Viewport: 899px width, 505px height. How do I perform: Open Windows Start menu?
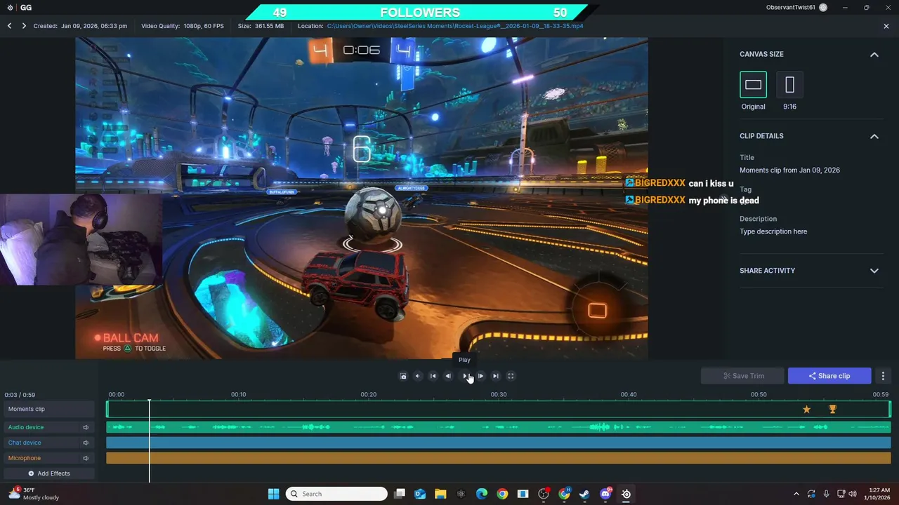(273, 494)
